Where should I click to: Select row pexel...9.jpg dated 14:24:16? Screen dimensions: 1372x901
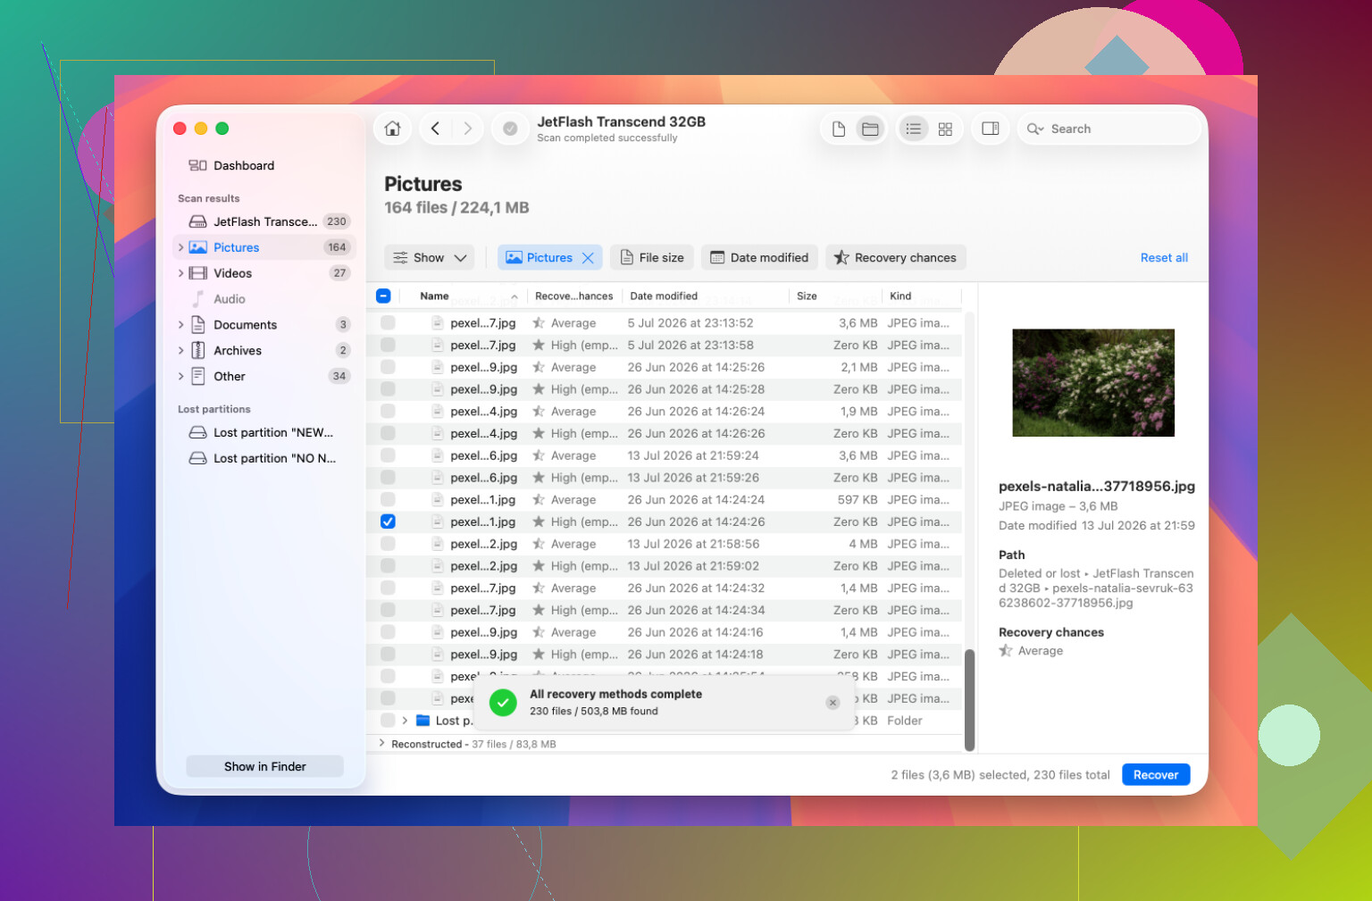pyautogui.click(x=665, y=632)
